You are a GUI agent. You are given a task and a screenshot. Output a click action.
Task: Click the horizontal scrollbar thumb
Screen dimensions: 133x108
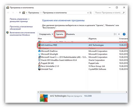(70, 92)
